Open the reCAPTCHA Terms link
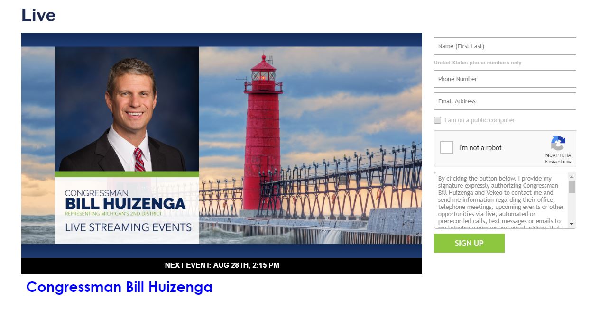The width and height of the screenshot is (600, 317). pos(566,162)
